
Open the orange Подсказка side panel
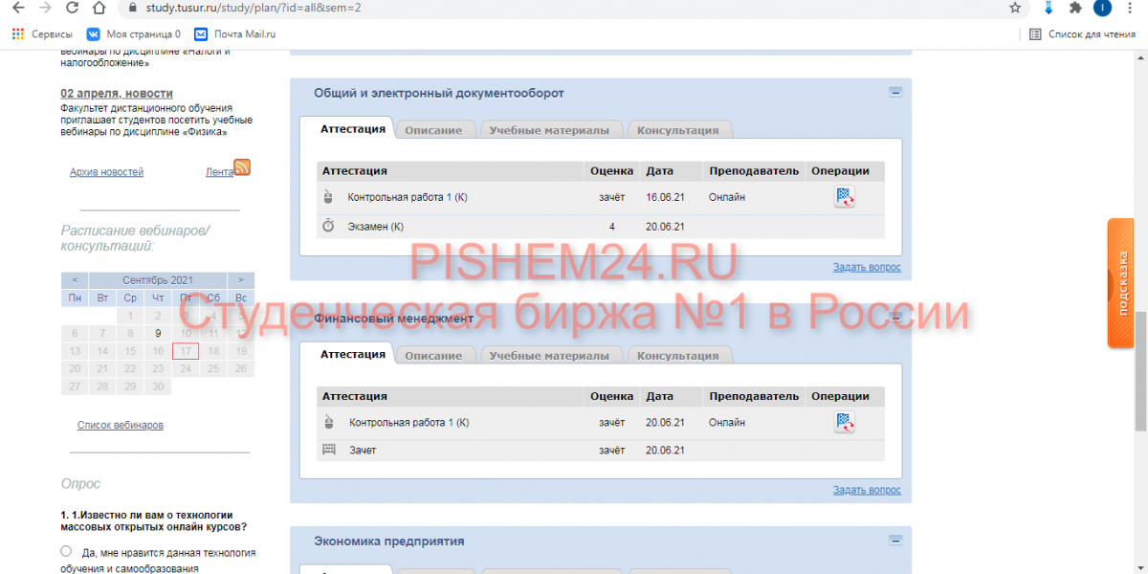[1123, 283]
